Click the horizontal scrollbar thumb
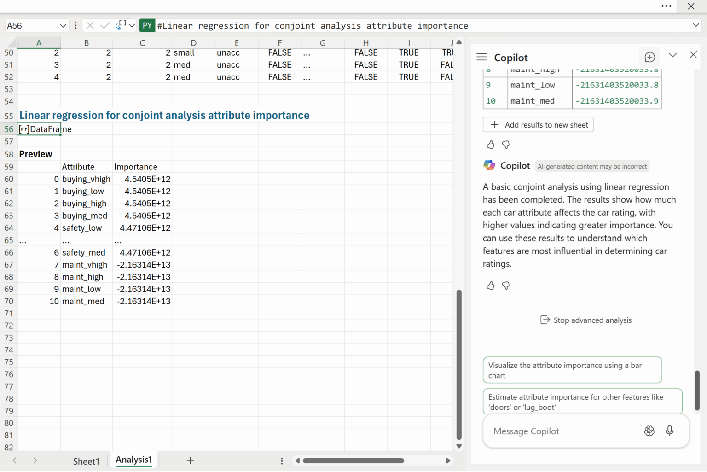 tap(353, 461)
